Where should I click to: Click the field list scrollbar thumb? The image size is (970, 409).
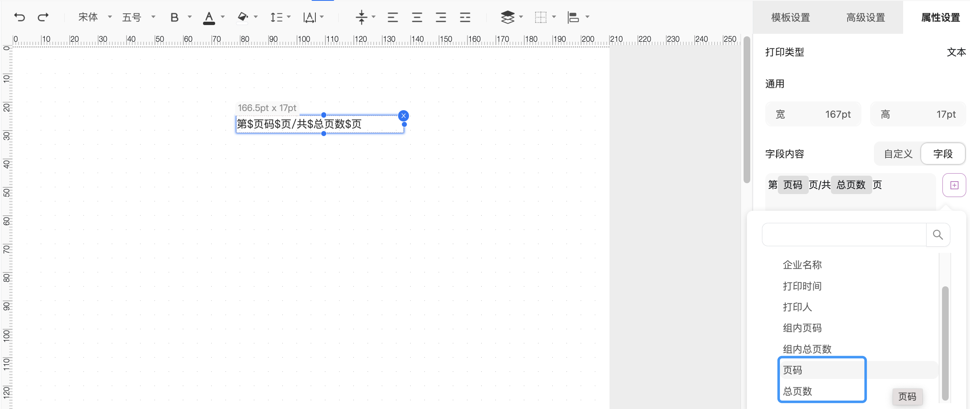pos(945,343)
